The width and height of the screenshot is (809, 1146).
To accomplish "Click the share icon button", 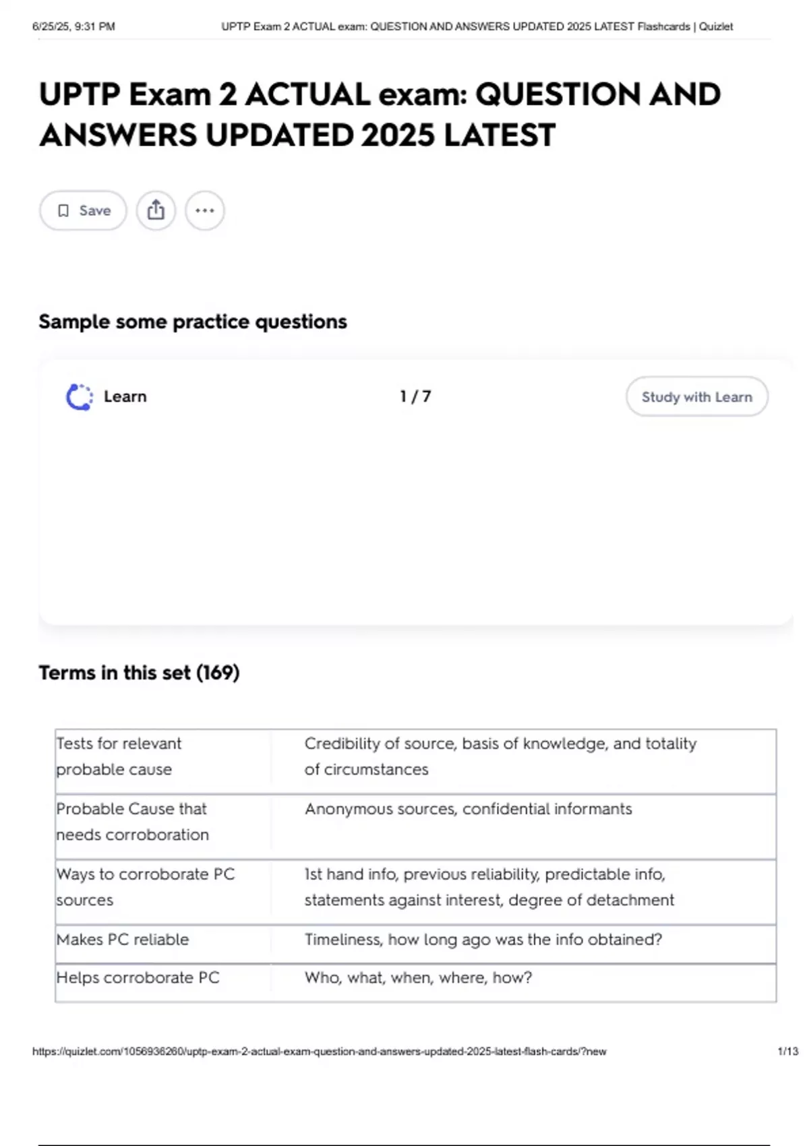I will 156,210.
